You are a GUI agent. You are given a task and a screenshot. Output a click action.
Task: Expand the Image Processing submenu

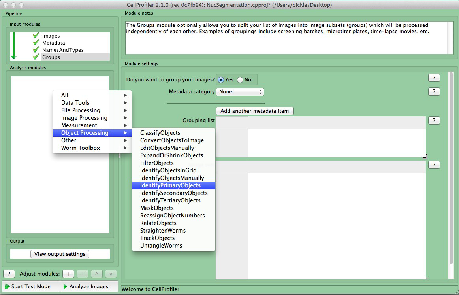92,118
